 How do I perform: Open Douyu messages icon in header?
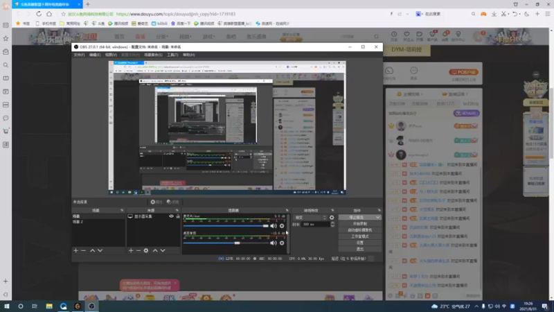445,36
